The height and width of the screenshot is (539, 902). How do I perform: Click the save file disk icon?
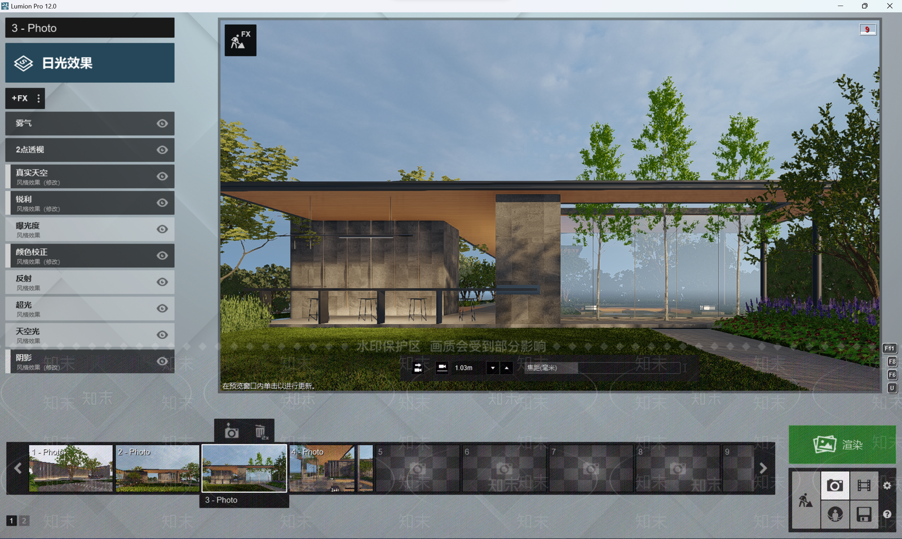pyautogui.click(x=864, y=514)
